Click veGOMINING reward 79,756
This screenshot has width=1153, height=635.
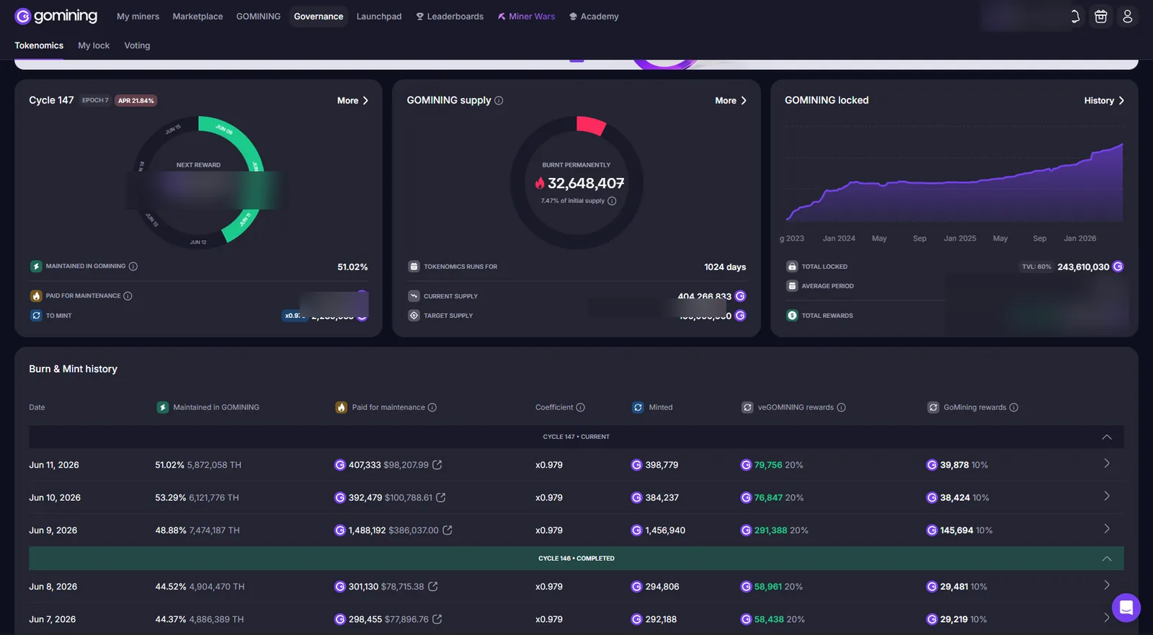click(x=768, y=465)
